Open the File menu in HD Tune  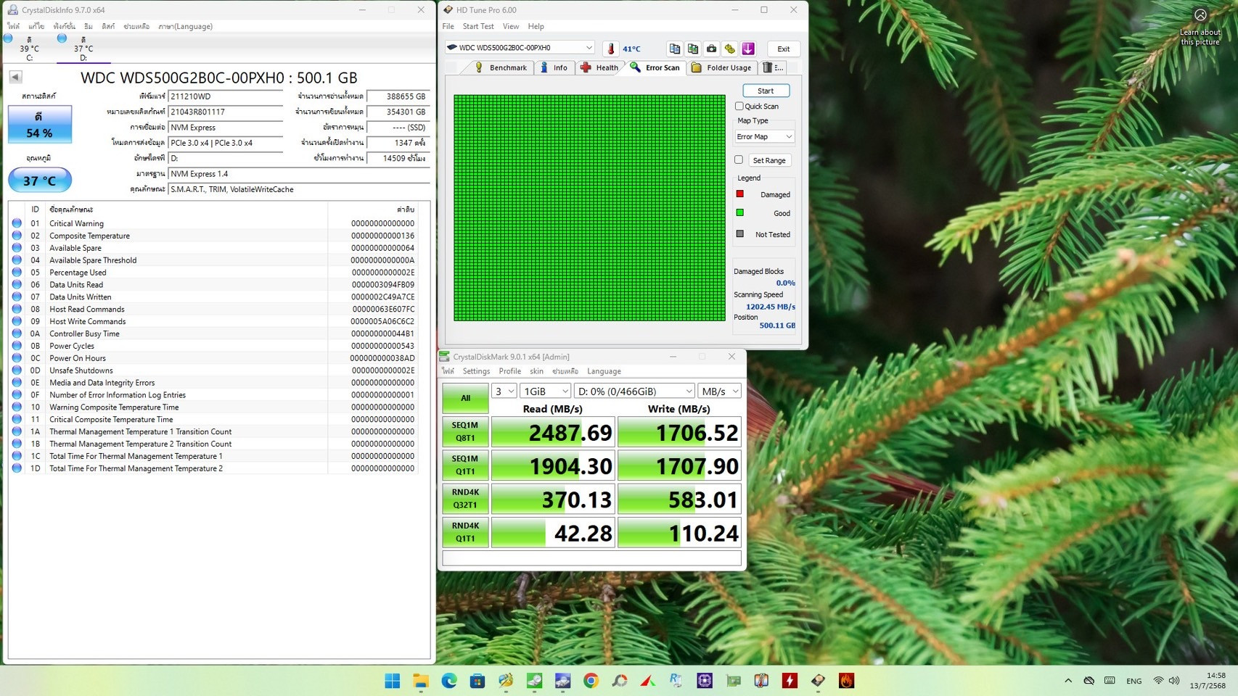pyautogui.click(x=448, y=26)
